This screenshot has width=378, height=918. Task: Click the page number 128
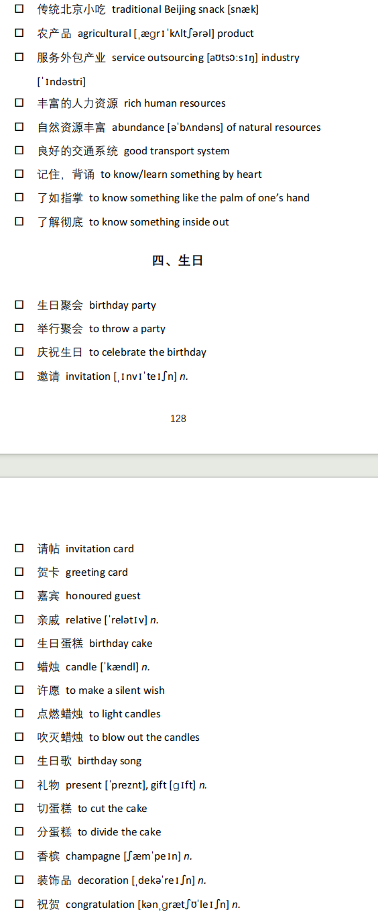tap(178, 419)
